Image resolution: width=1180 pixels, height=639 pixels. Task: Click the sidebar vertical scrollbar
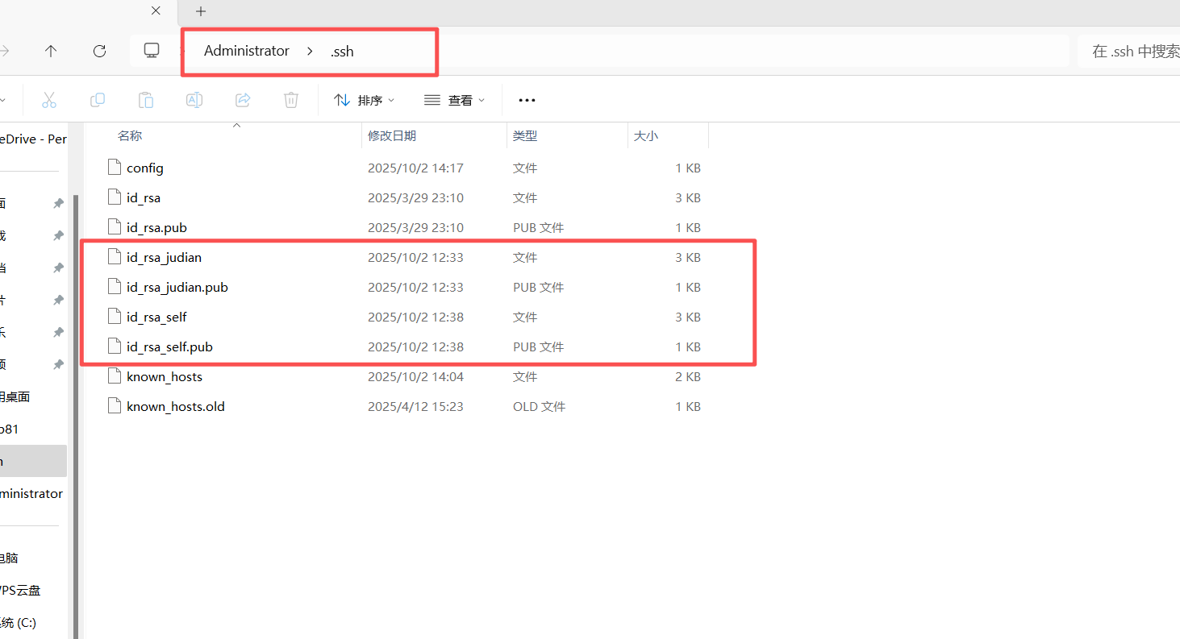pyautogui.click(x=77, y=415)
